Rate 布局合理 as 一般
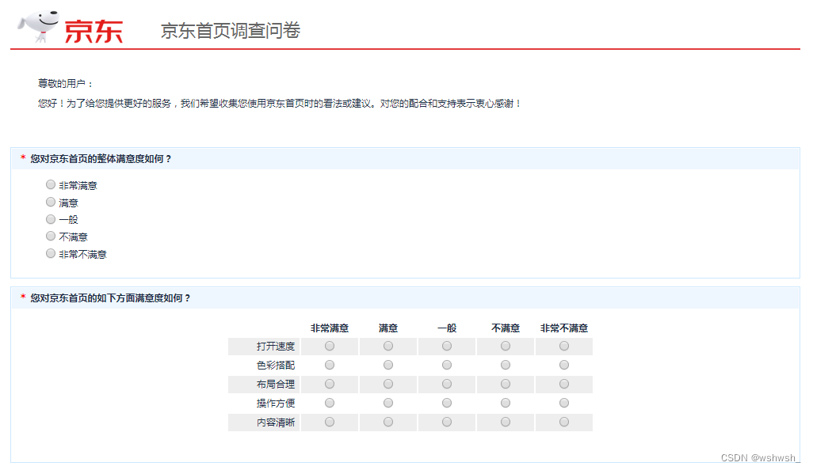The width and height of the screenshot is (813, 470). [446, 384]
